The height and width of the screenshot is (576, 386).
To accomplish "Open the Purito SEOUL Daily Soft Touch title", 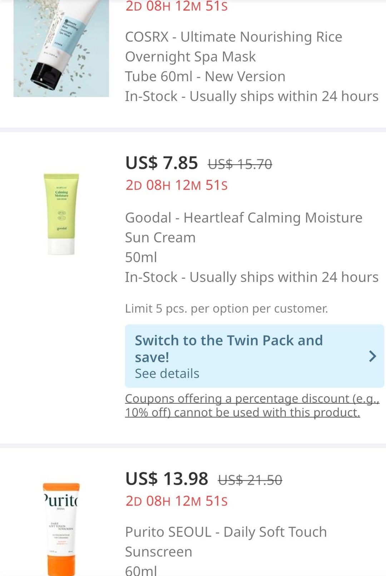I will click(x=226, y=542).
